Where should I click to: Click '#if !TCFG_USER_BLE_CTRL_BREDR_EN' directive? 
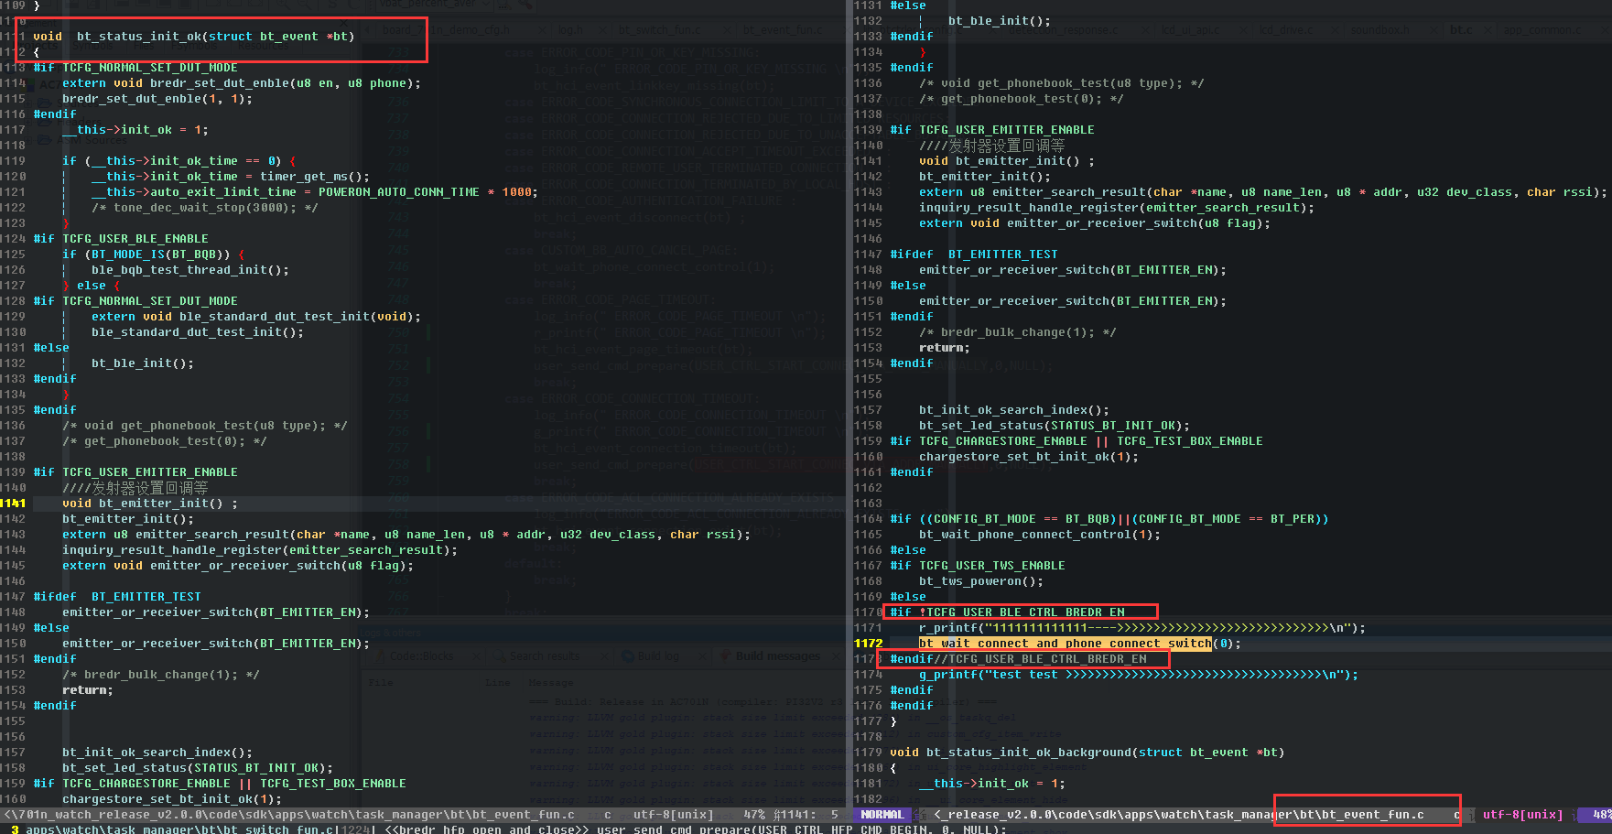pyautogui.click(x=1008, y=612)
